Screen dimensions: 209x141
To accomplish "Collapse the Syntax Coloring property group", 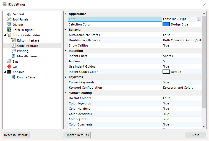I will [x=66, y=93].
